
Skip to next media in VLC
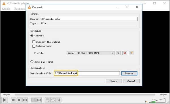(25, 100)
